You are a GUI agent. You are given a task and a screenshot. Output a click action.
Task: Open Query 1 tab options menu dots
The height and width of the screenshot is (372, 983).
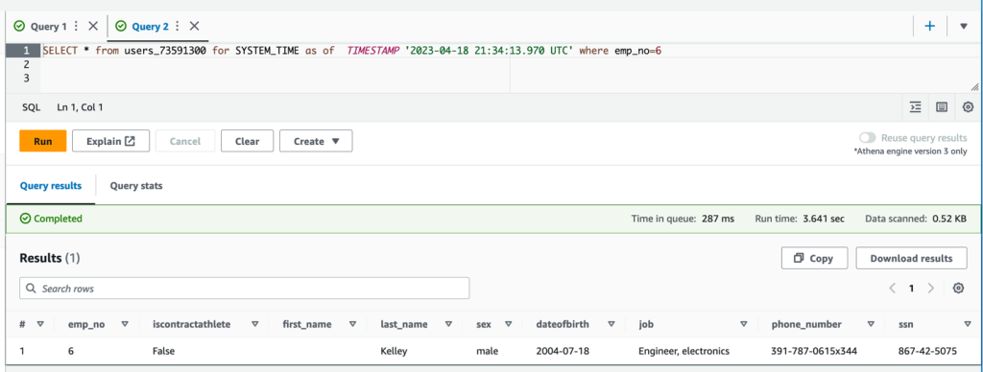[76, 26]
